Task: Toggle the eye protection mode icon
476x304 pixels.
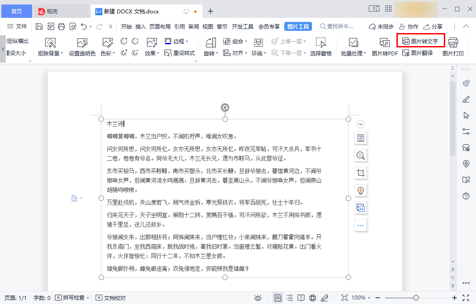Action: point(258,297)
